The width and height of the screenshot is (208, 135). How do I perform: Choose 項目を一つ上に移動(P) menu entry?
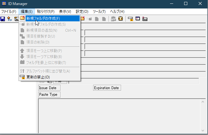coord(50,51)
